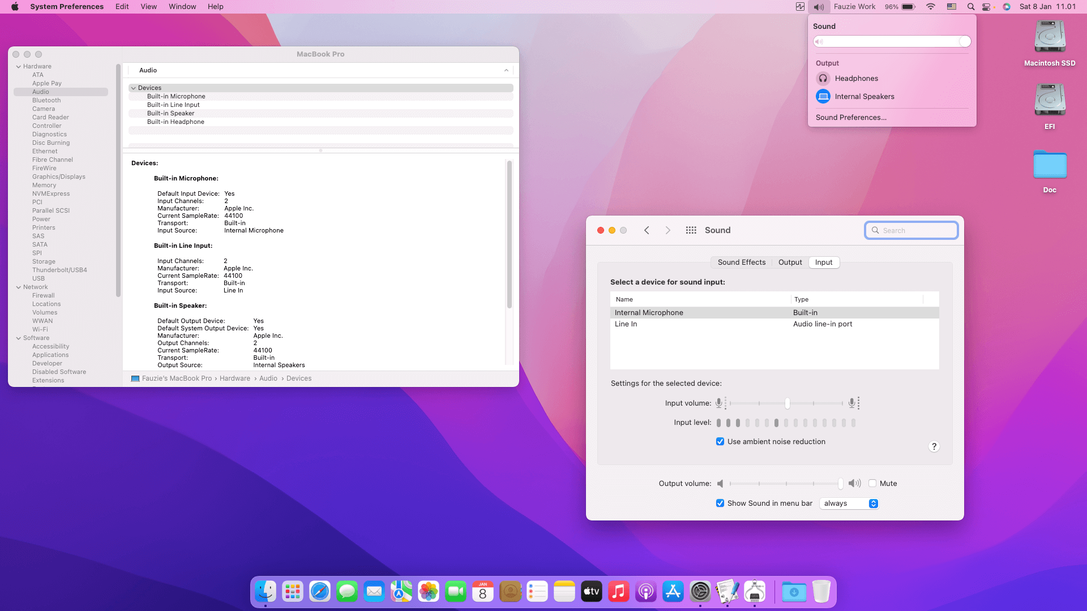Screen dimensions: 1087x611
Task: Click the battery status icon
Action: click(x=908, y=7)
